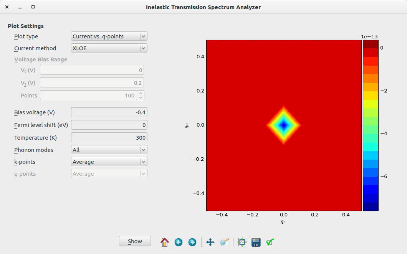
Task: Go back to previous plot view
Action: click(178, 242)
